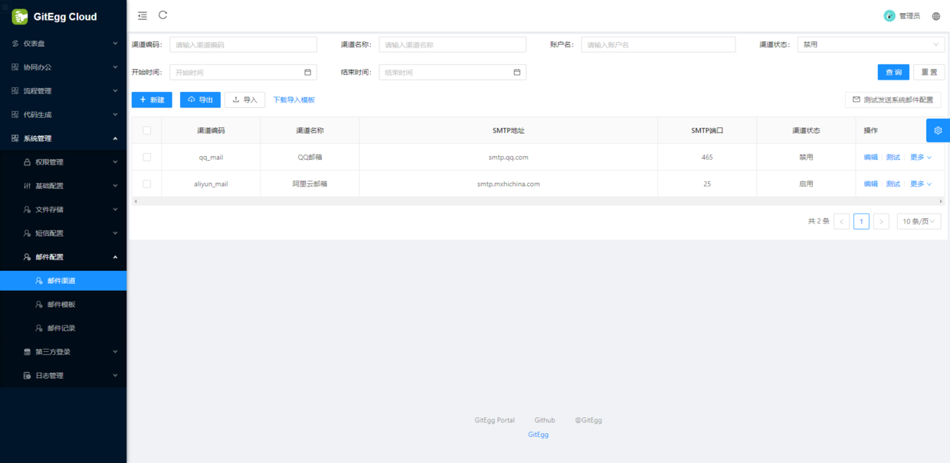Open the channel status dropdown
The height and width of the screenshot is (463, 950).
[871, 44]
